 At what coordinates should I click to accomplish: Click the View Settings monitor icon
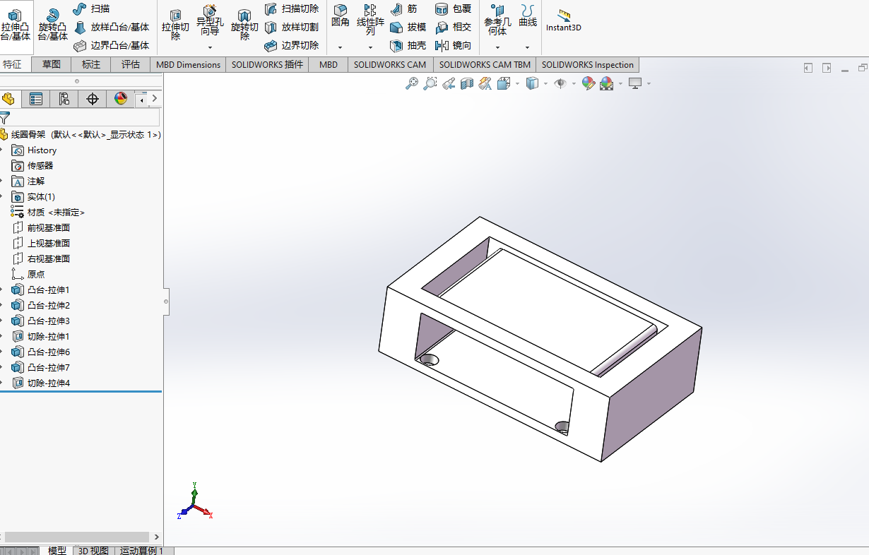pos(635,83)
